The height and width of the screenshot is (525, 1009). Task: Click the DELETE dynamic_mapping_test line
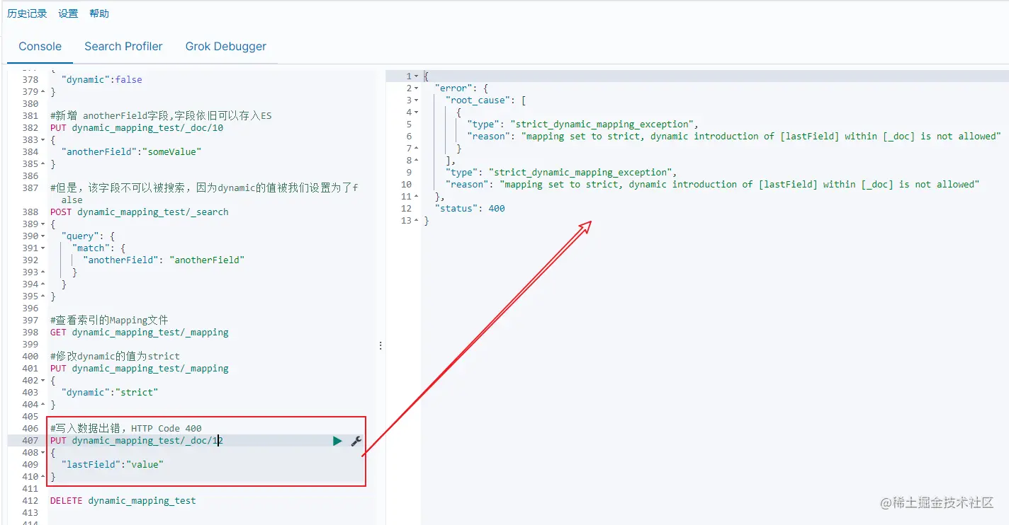pyautogui.click(x=123, y=501)
